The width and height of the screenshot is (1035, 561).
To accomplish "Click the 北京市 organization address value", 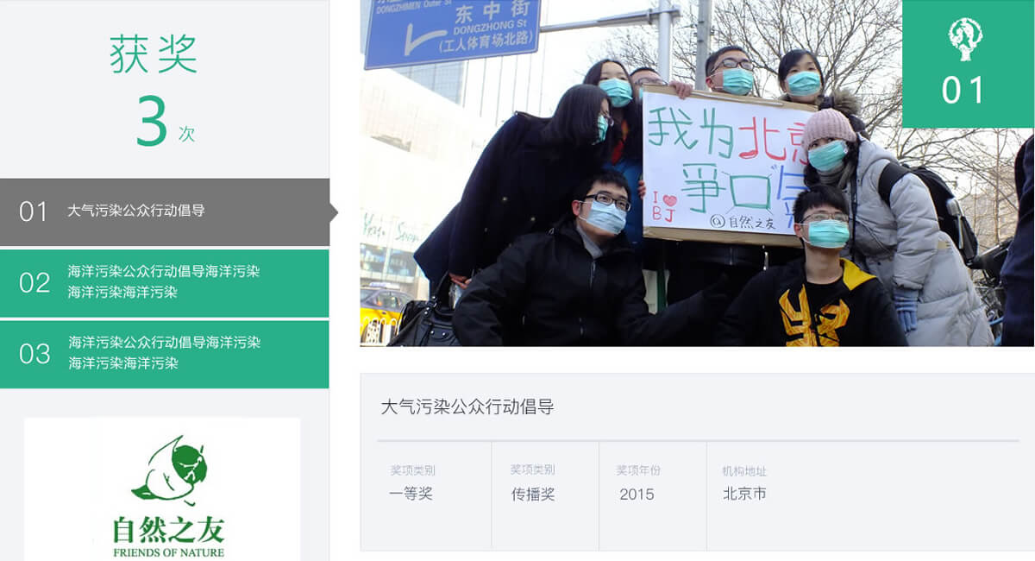I will (744, 494).
